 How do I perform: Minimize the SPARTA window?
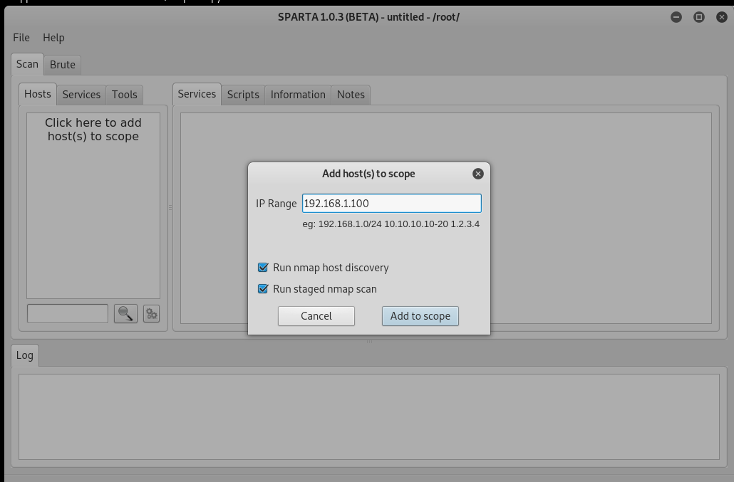coord(676,17)
